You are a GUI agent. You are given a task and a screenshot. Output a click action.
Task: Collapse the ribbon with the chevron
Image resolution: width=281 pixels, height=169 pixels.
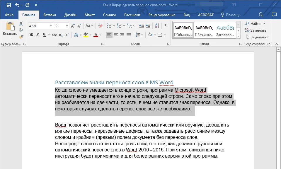pos(277,44)
